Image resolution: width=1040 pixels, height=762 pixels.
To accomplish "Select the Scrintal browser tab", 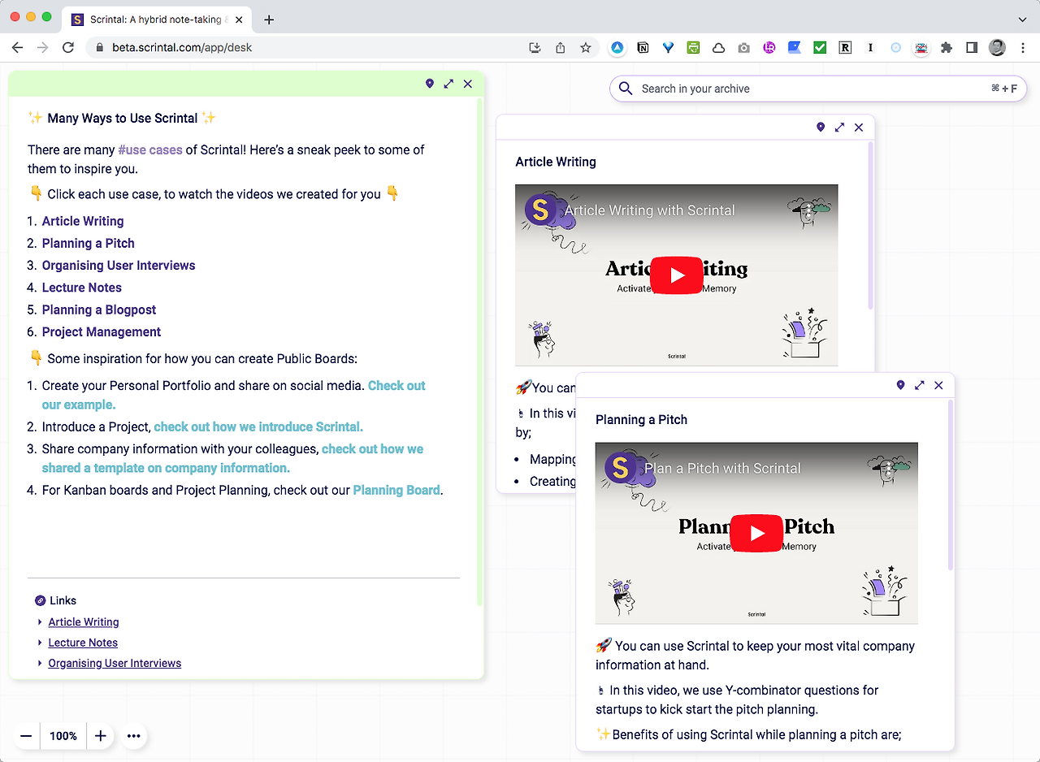I will [158, 19].
